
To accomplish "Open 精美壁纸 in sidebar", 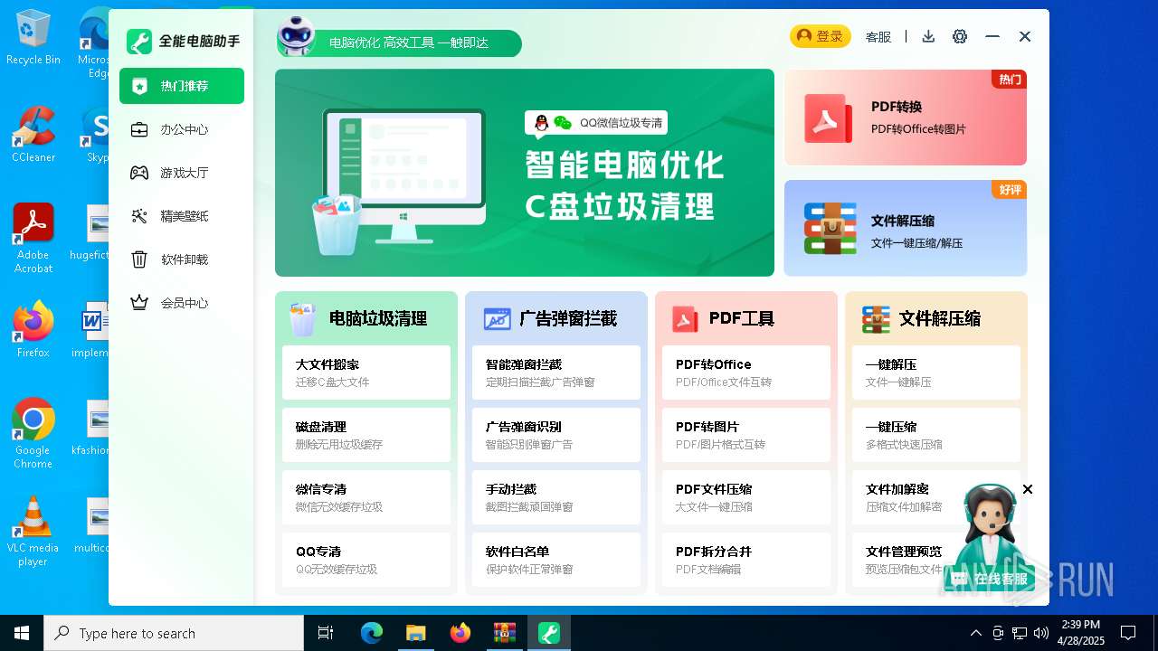I will [182, 216].
